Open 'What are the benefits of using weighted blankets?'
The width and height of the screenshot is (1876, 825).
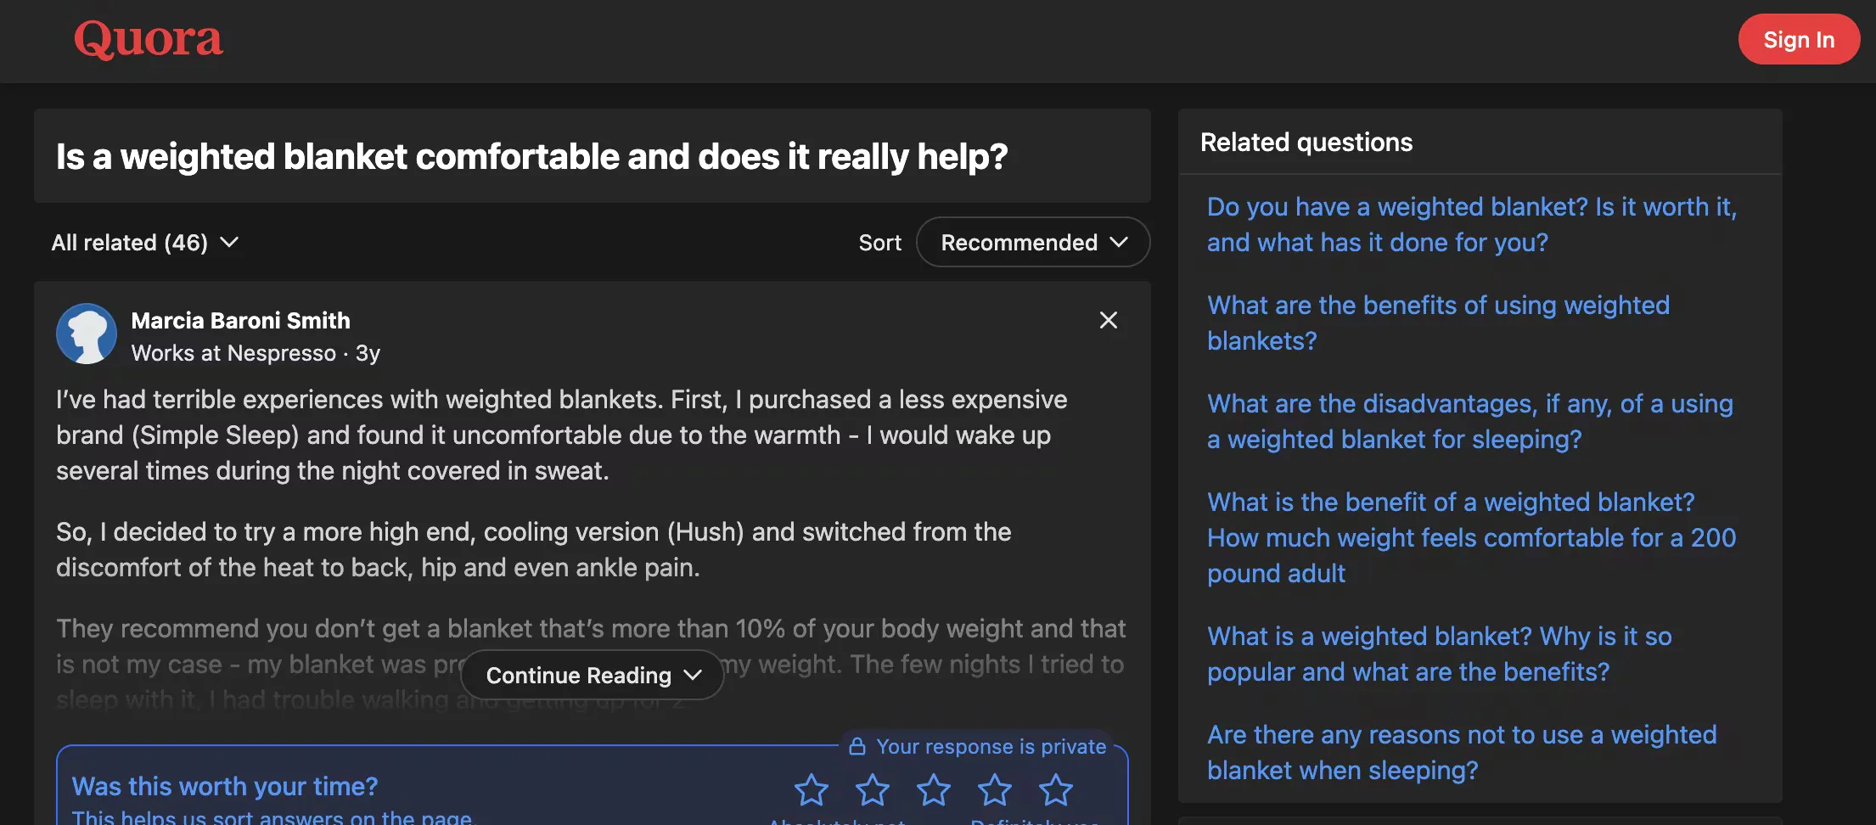tap(1438, 323)
